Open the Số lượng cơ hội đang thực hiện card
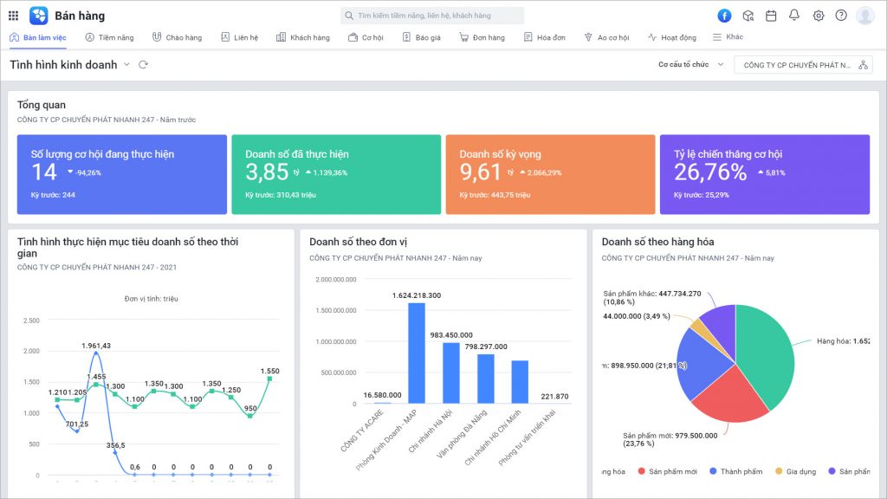This screenshot has height=499, width=887. coord(121,174)
